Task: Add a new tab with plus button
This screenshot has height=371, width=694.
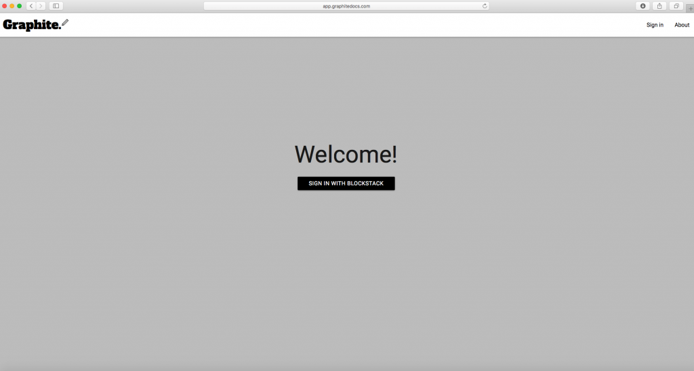Action: point(690,8)
